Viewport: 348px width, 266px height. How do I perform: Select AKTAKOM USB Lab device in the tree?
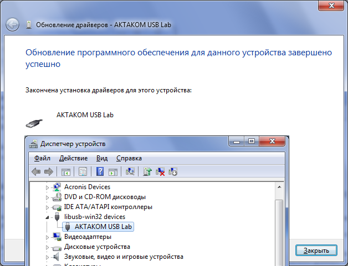pyautogui.click(x=104, y=227)
